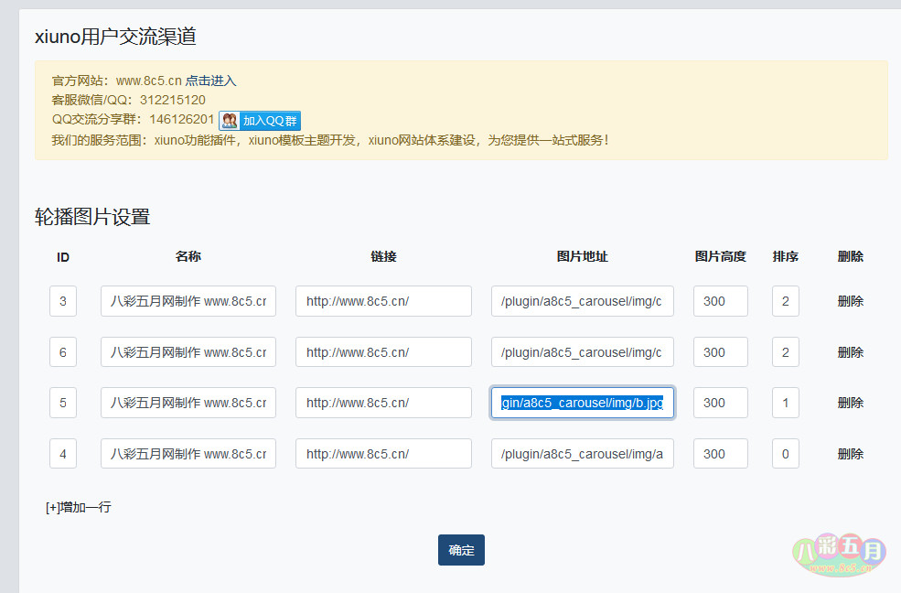Click the 图片高度 300 field in row ID 4
Image resolution: width=901 pixels, height=593 pixels.
(721, 454)
